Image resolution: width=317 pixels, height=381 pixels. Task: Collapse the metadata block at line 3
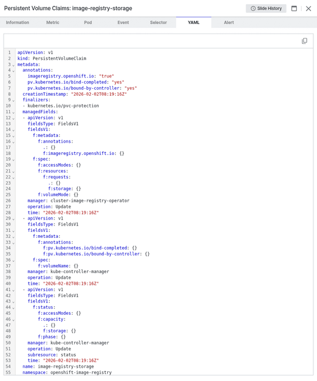[13, 65]
